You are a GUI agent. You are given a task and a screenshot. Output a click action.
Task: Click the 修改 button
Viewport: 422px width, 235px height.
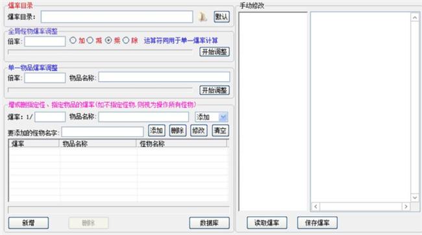199,130
